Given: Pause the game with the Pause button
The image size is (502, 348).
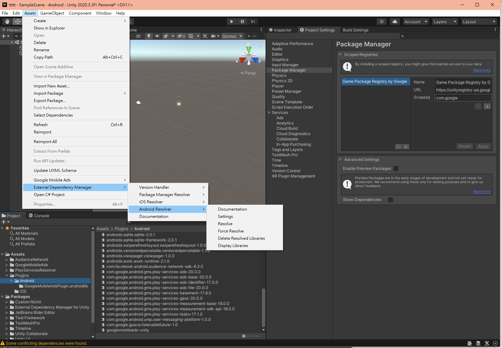Looking at the screenshot, I should (242, 22).
